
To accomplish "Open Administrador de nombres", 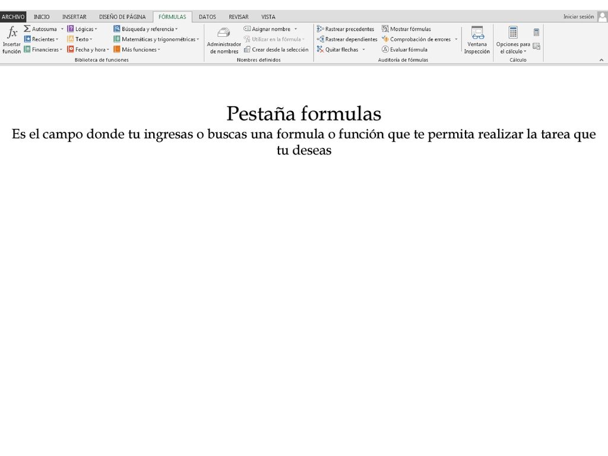I will pos(224,40).
